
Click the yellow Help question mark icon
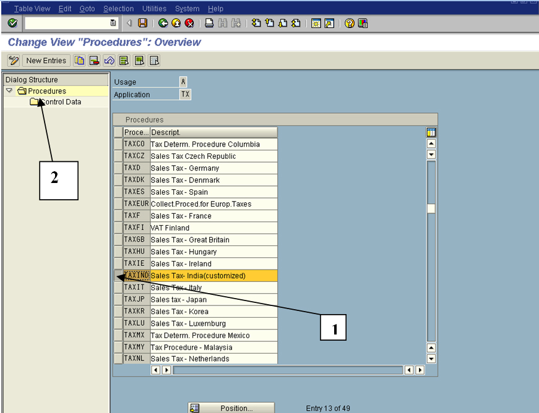coord(349,23)
